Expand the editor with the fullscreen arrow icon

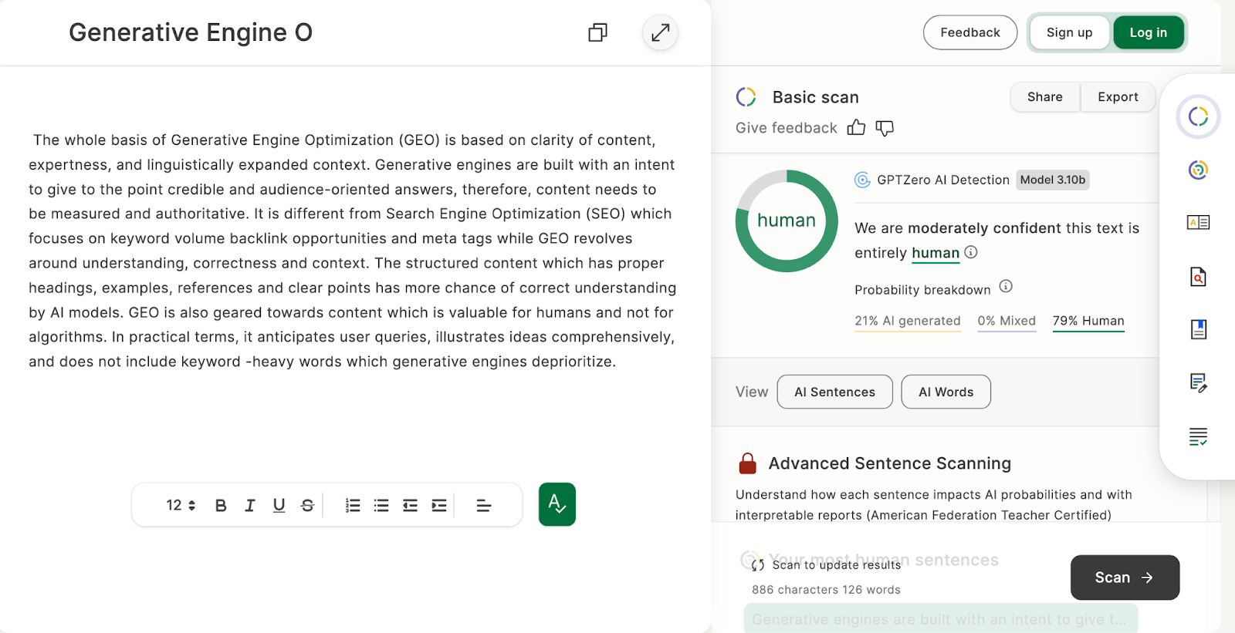(660, 32)
